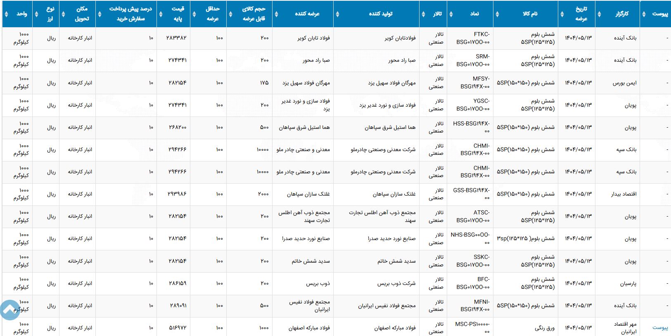Screen dimensions: 671x336
Task: Click the ایمن بورس broker cell
Action: (x=624, y=83)
